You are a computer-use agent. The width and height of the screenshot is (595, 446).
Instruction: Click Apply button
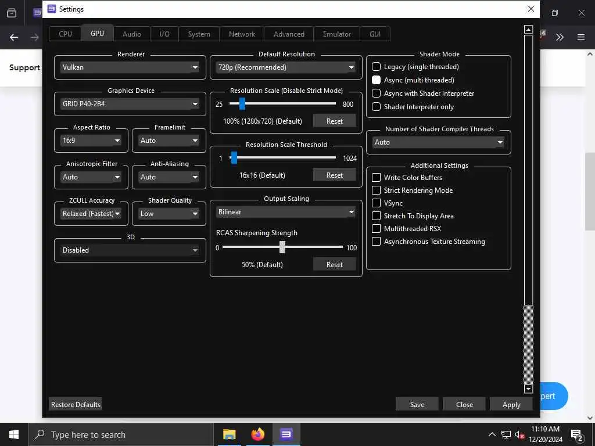(511, 404)
